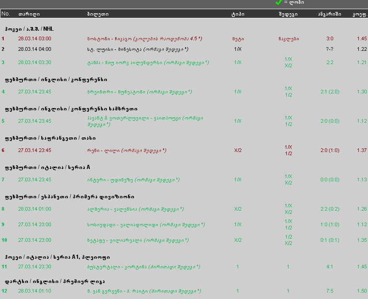Screen dimensions: 368x299
Task: Select the 'ფეხბურთი / ინგლისი / კონფერენსი სამხრეთი' heading
Action: 71,109
